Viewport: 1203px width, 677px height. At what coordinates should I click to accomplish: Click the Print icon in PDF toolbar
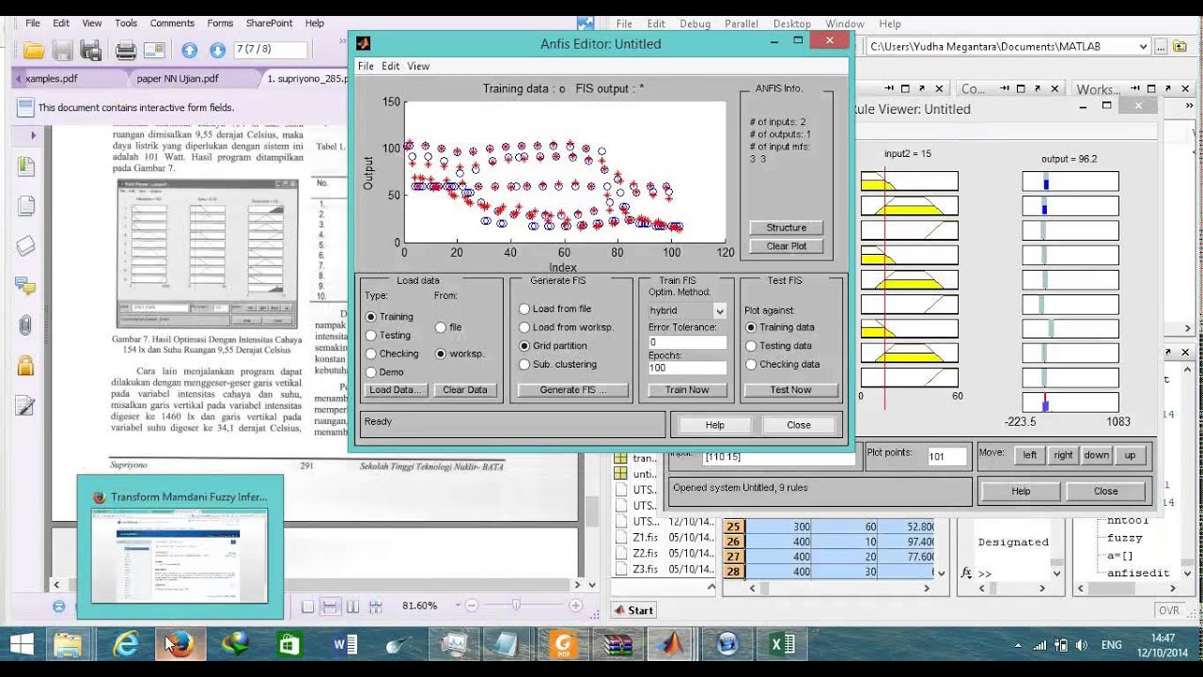tap(126, 50)
